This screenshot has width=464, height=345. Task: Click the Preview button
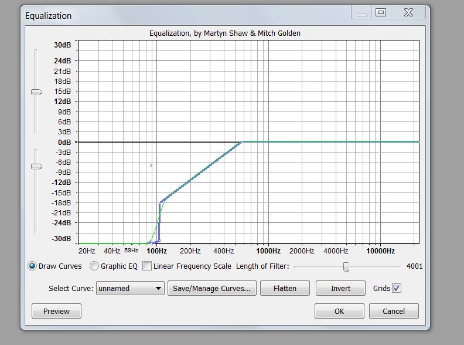(x=56, y=311)
